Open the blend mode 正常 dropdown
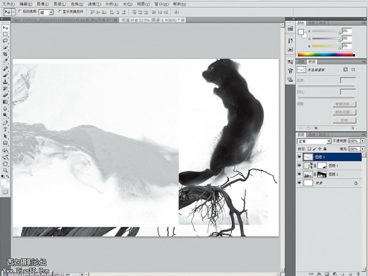 coord(314,141)
